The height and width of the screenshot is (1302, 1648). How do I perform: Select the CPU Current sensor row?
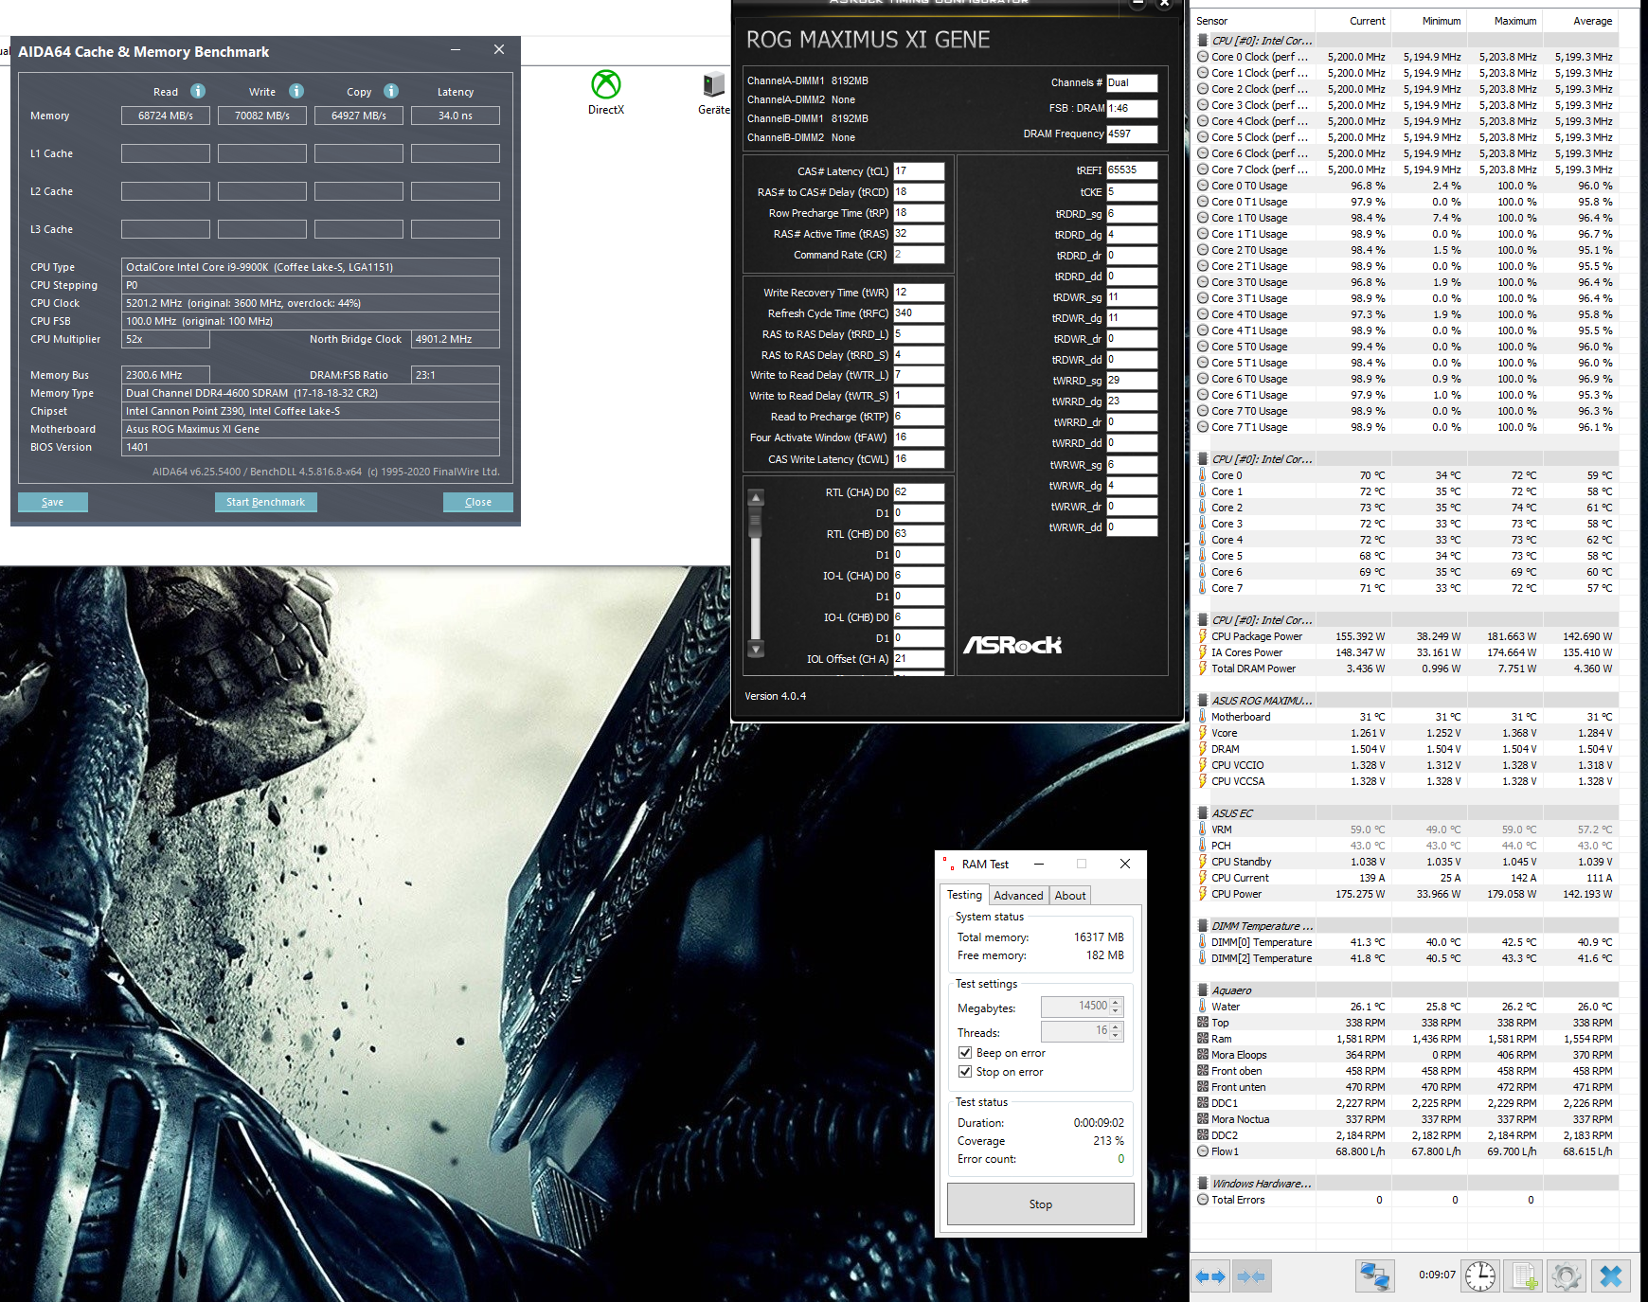pyautogui.click(x=1406, y=878)
